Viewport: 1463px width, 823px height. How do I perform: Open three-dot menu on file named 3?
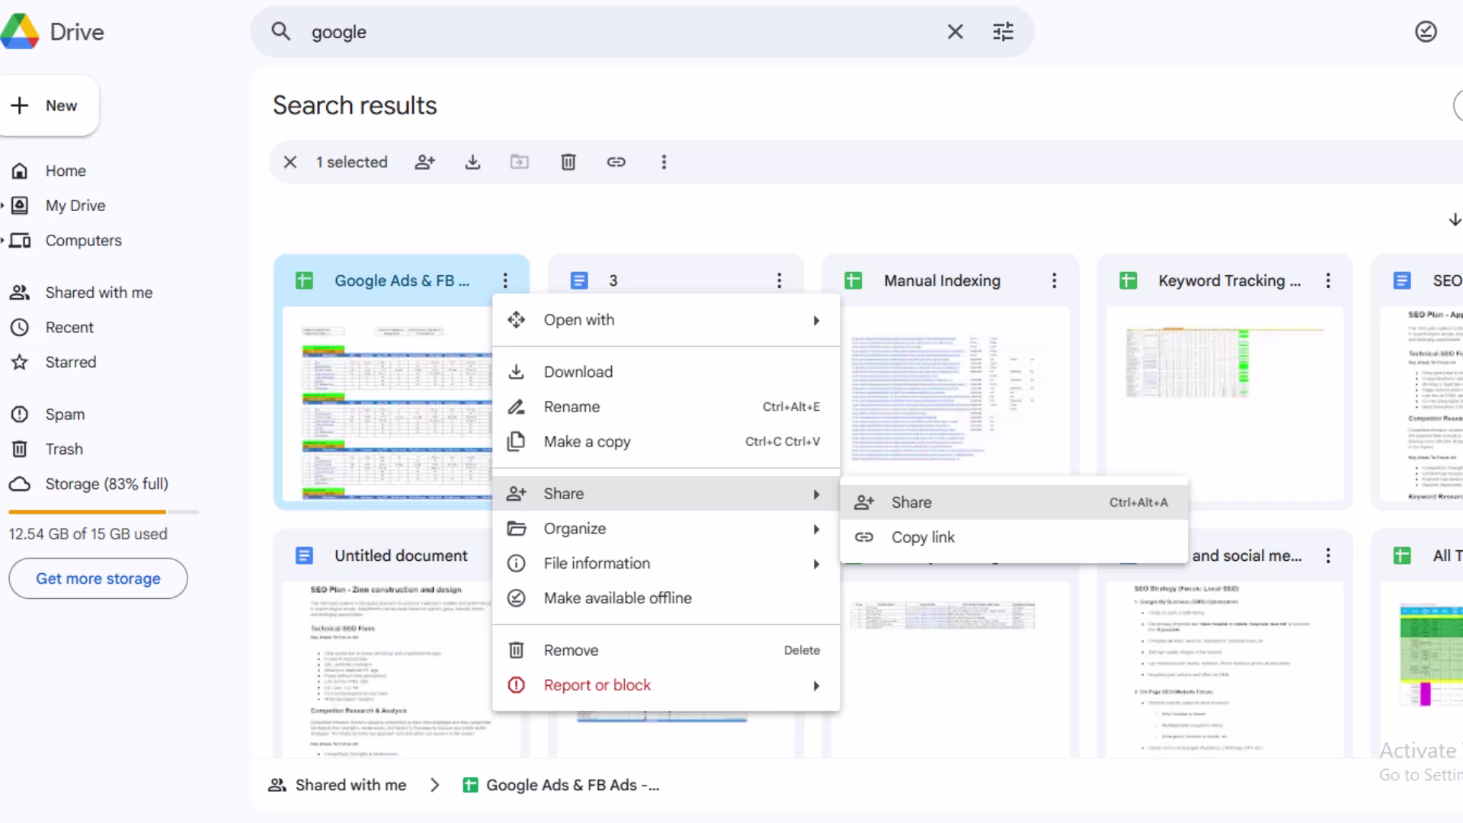[x=779, y=280]
